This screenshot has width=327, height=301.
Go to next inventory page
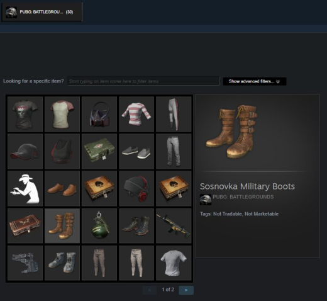click(x=186, y=290)
